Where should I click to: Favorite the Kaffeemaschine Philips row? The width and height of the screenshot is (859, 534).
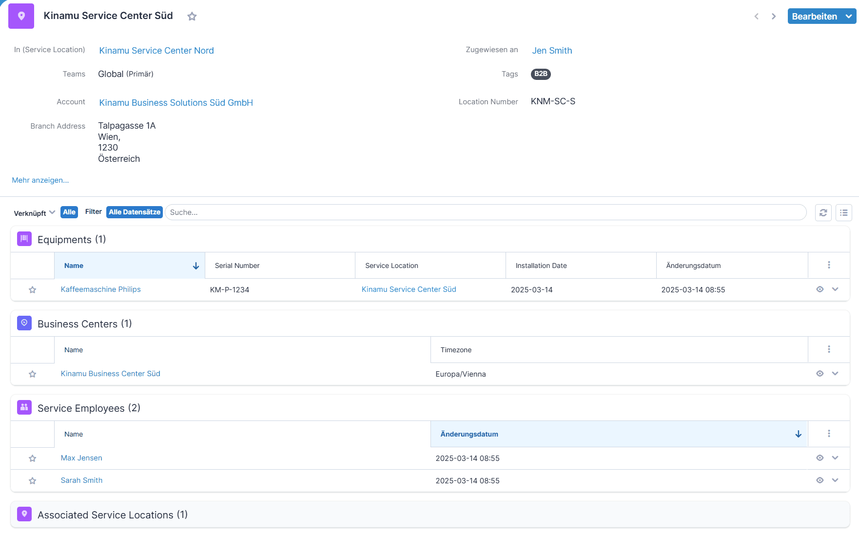point(33,290)
